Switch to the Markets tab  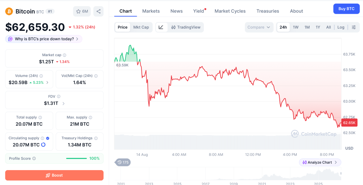(151, 11)
